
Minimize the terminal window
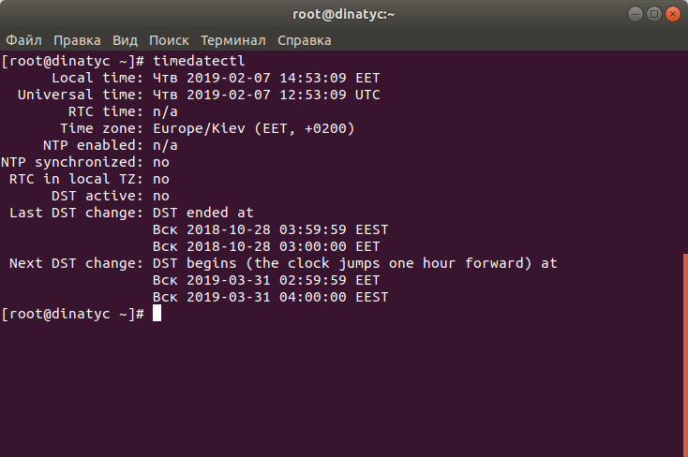(x=635, y=14)
